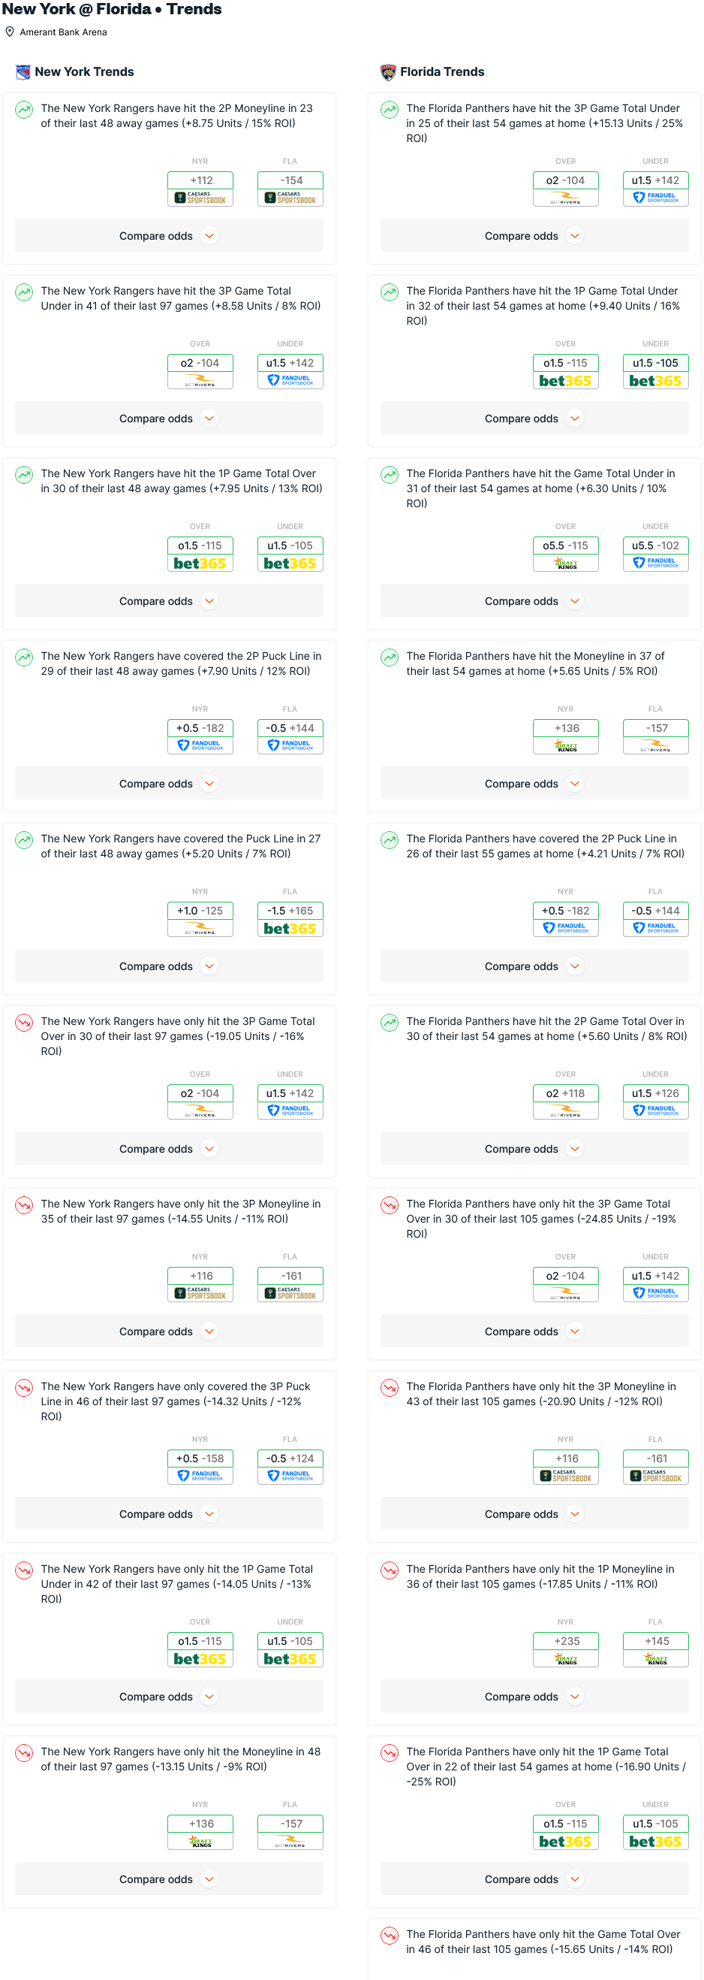Screen dimensions: 704x1980
Task: Open Compare odds for Panthers 2P Game Total Over
Action: coord(534,1149)
